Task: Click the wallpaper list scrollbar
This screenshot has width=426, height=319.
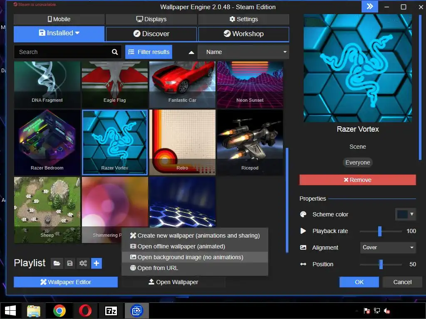Action: [287, 200]
